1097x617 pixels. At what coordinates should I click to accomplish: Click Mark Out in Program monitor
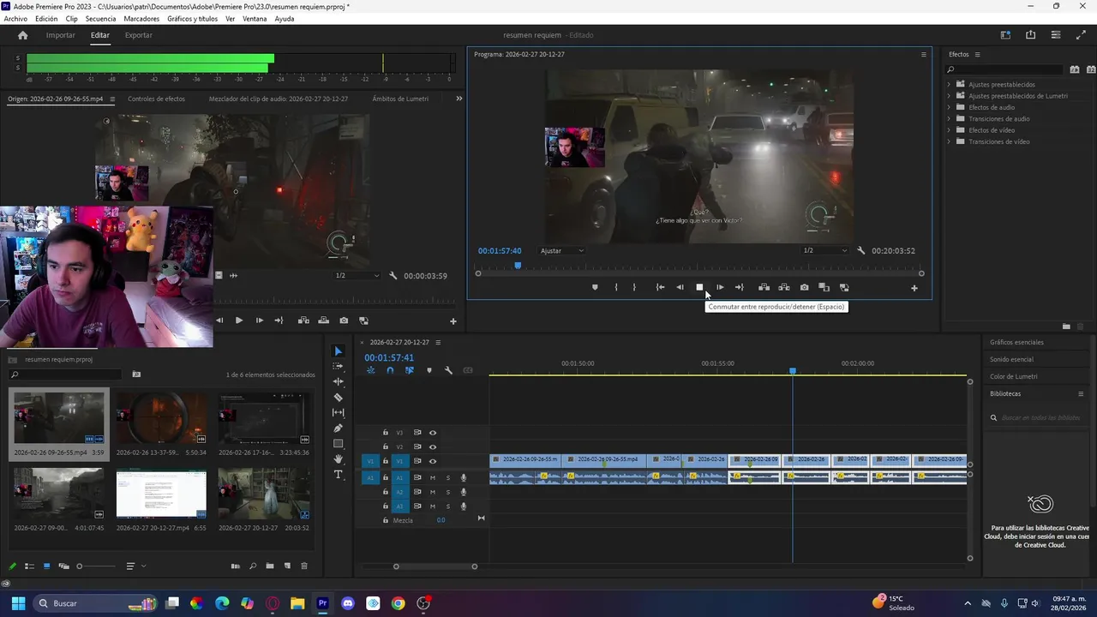(634, 287)
